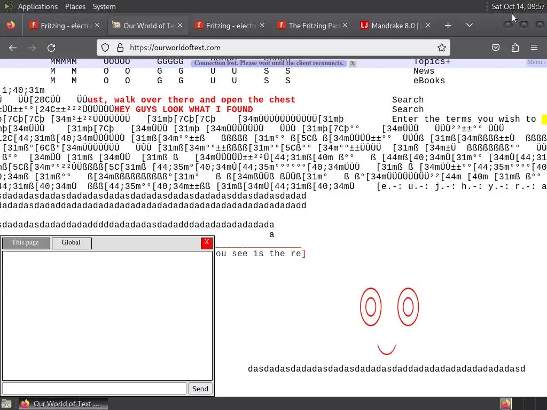
Task: Click the left red spiral eye drawing
Action: [x=371, y=307]
